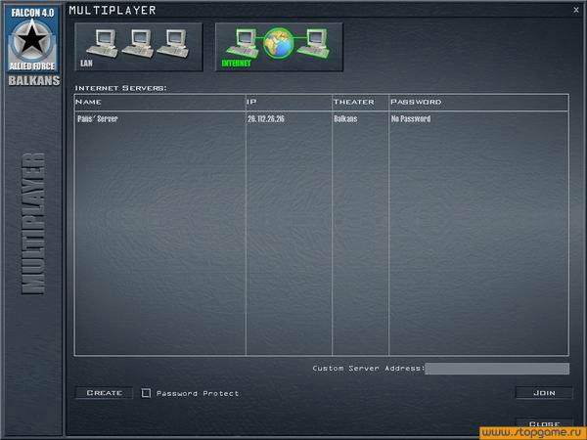Select the LAN connection mode button
Screen dimensions: 587x440
click(139, 46)
